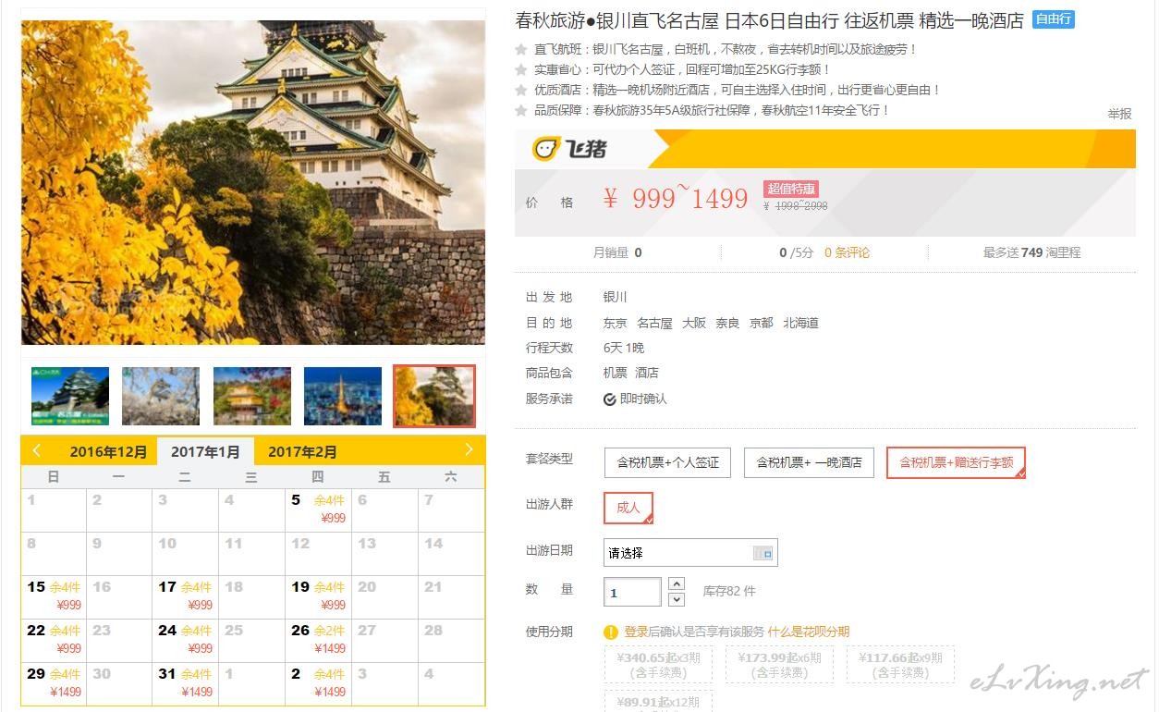Click the 6天 1晚 duration text
Viewport: 1159px width, 712px height.
click(624, 348)
